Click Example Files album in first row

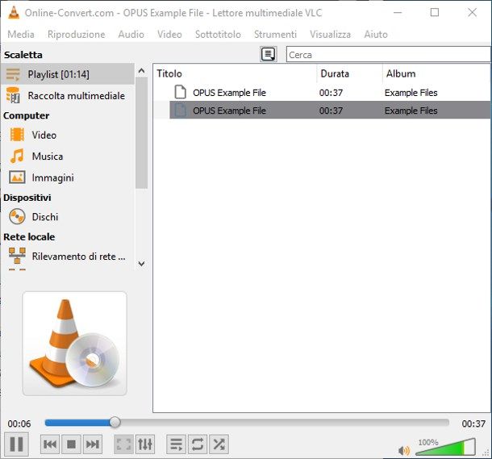click(411, 93)
